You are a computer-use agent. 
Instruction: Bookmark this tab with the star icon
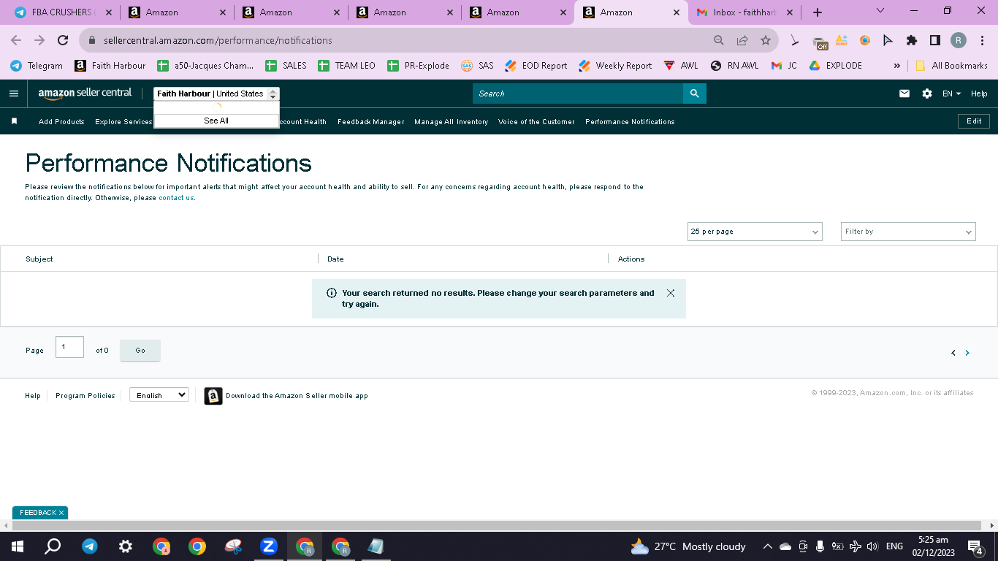766,41
